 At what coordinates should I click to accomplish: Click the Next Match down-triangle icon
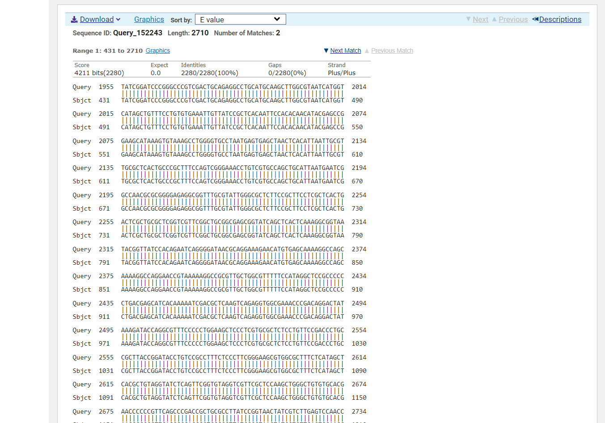[326, 51]
